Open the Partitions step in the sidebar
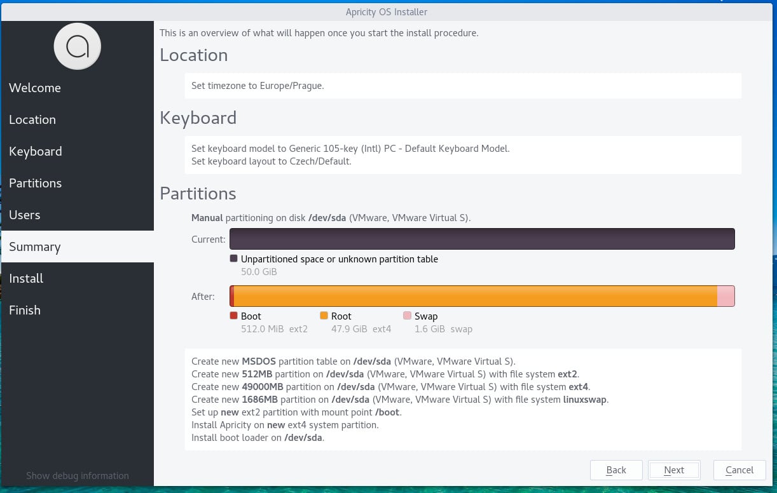 (35, 183)
